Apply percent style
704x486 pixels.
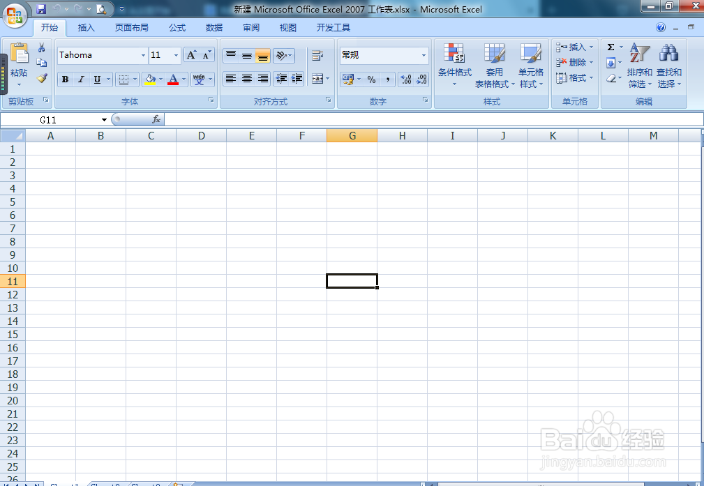tap(371, 79)
